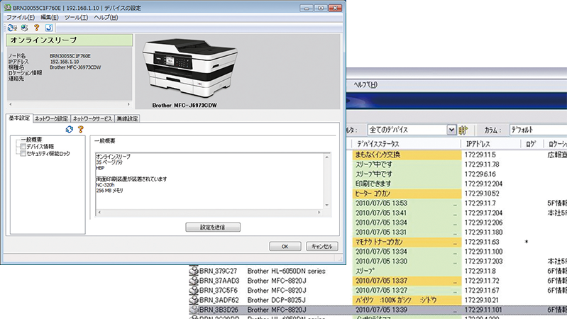Click the デバイスステータス column header

click(x=407, y=144)
